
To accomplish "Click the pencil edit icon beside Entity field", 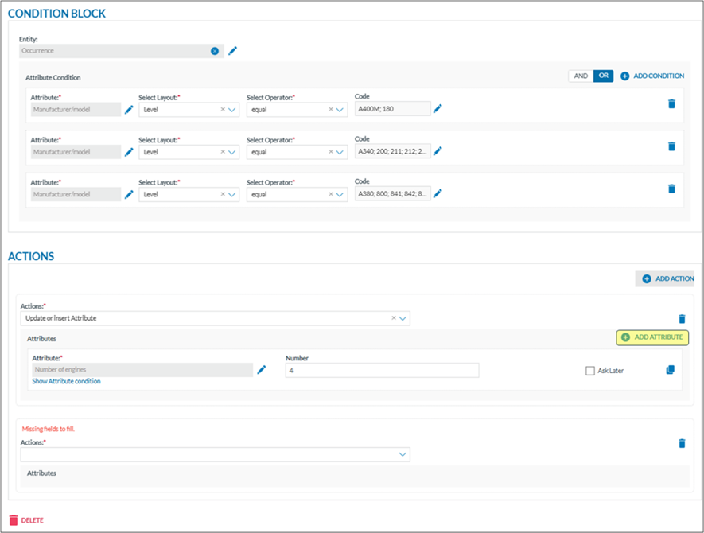I will (233, 51).
